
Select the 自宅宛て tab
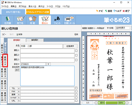(x=17, y=40)
